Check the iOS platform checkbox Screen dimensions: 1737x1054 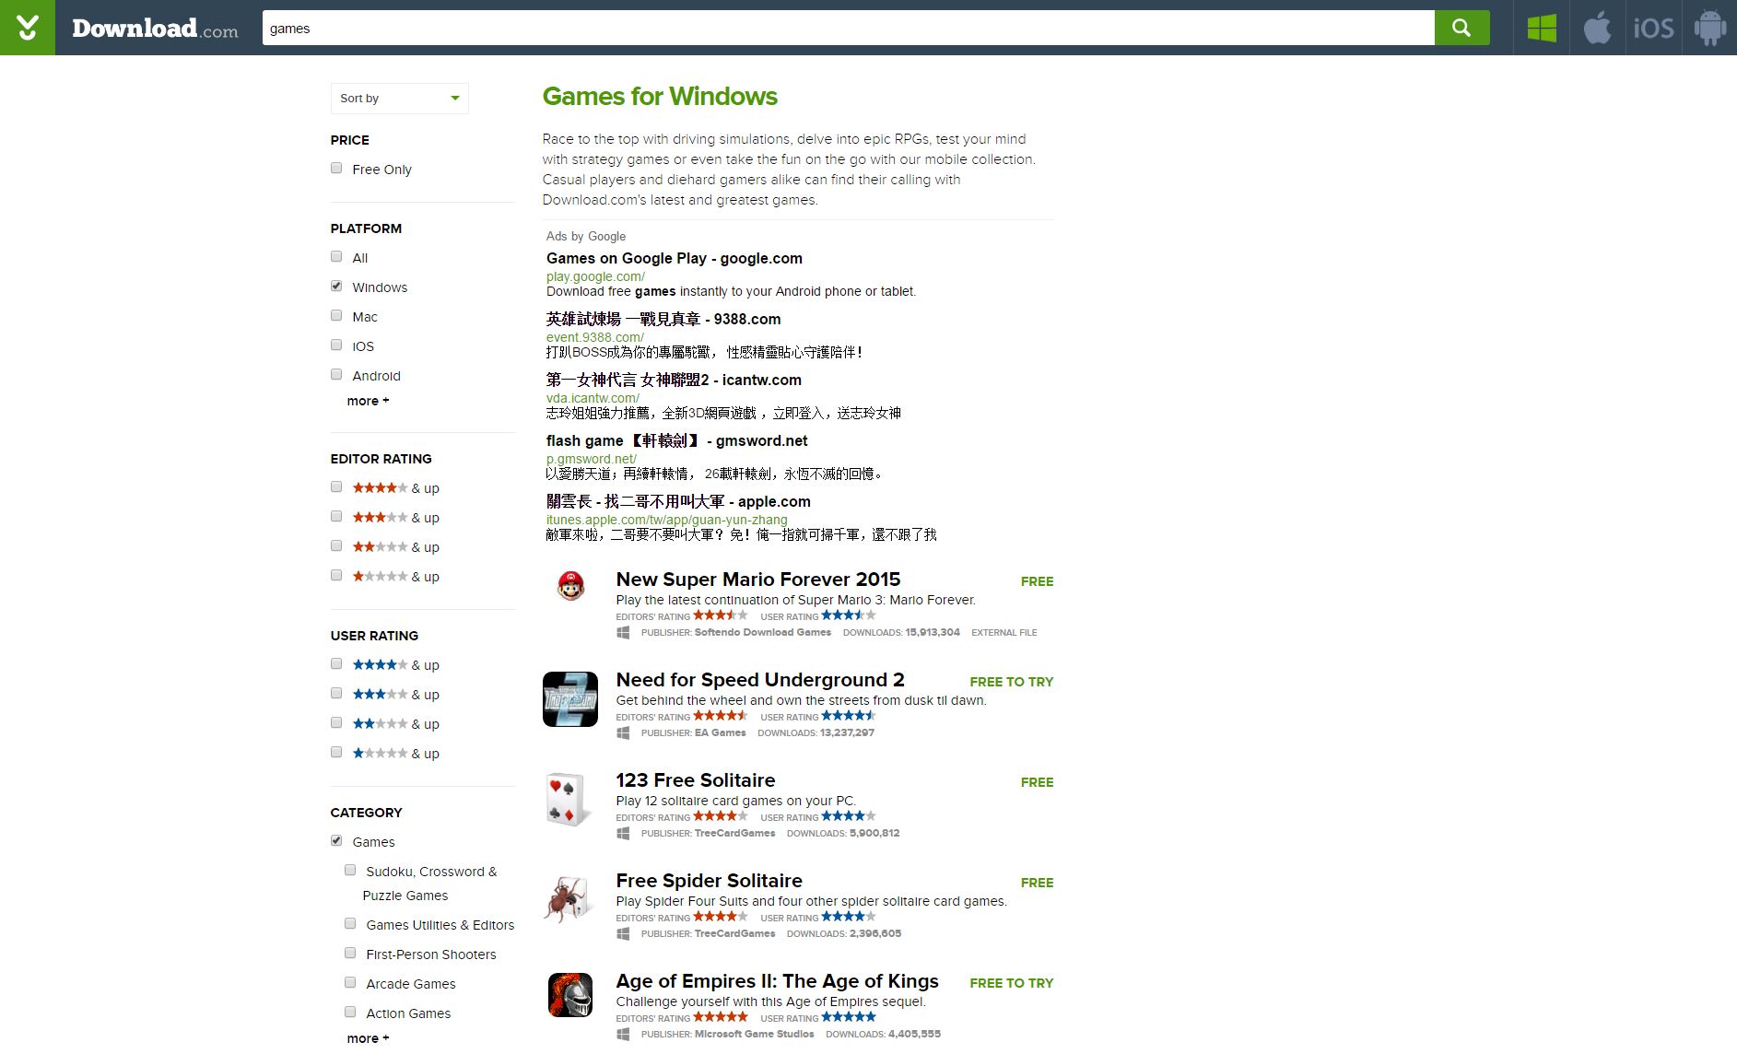(336, 345)
